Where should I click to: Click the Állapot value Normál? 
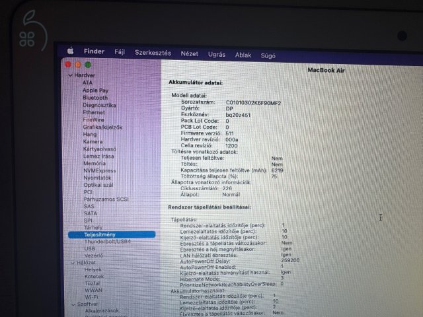pyautogui.click(x=231, y=195)
